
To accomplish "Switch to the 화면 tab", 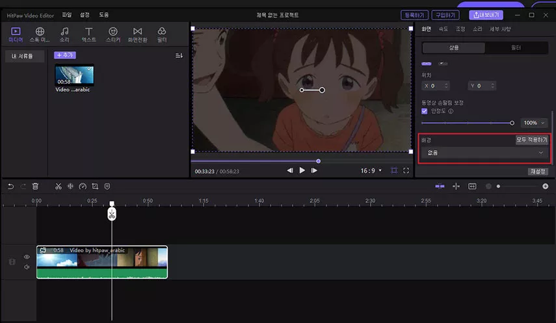I will (426, 29).
